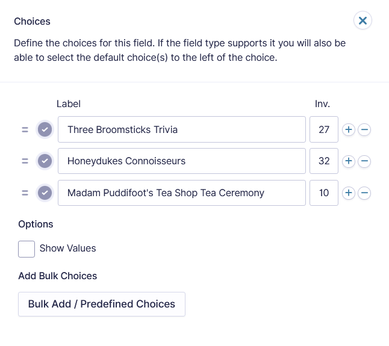389x346 pixels.
Task: Remove the Three Broomsticks Trivia choice
Action: [364, 129]
